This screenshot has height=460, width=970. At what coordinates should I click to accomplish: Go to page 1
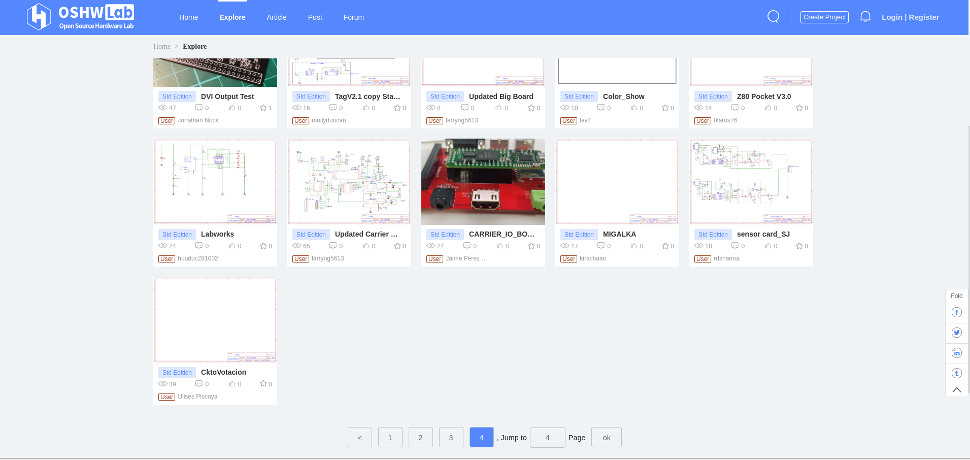(390, 437)
